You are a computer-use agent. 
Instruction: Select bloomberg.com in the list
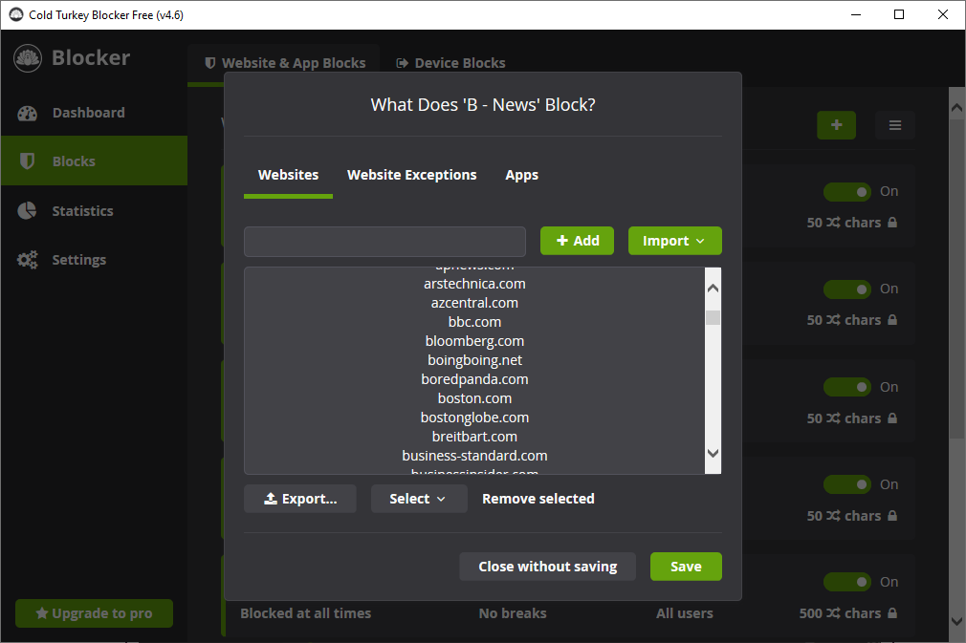tap(474, 341)
